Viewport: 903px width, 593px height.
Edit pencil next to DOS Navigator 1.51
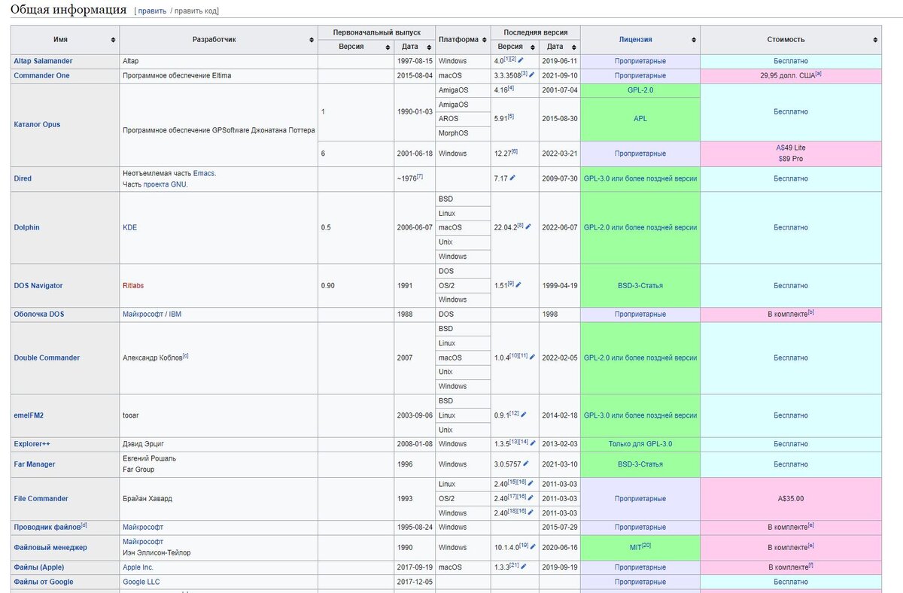click(518, 285)
